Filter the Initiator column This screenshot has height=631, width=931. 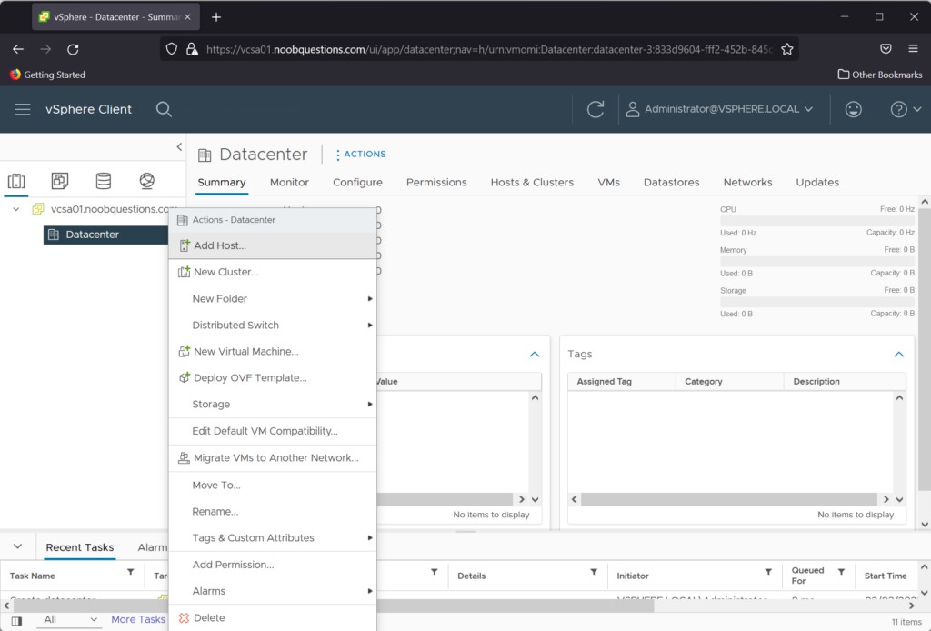click(768, 572)
